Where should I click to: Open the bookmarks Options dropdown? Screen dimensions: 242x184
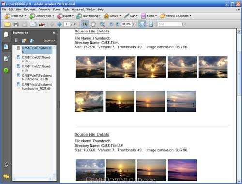(x=49, y=40)
